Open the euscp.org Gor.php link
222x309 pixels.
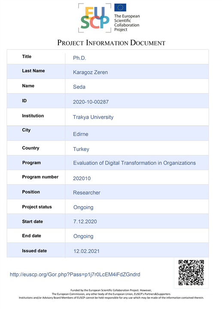75,275
